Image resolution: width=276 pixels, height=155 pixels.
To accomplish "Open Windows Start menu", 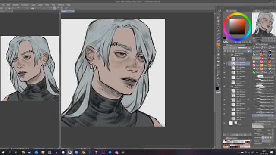I will [x=3, y=152].
